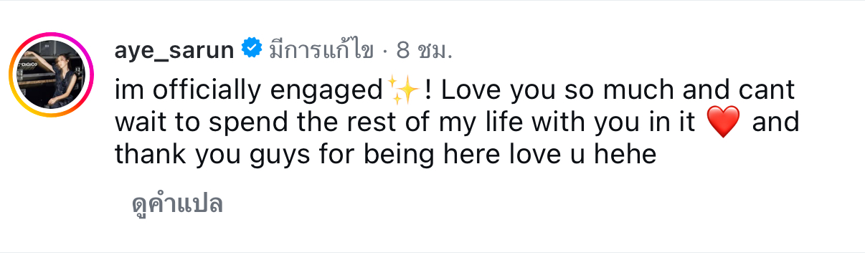Click the 8 ชม. timestamp
865x265 pixels.
click(x=425, y=50)
